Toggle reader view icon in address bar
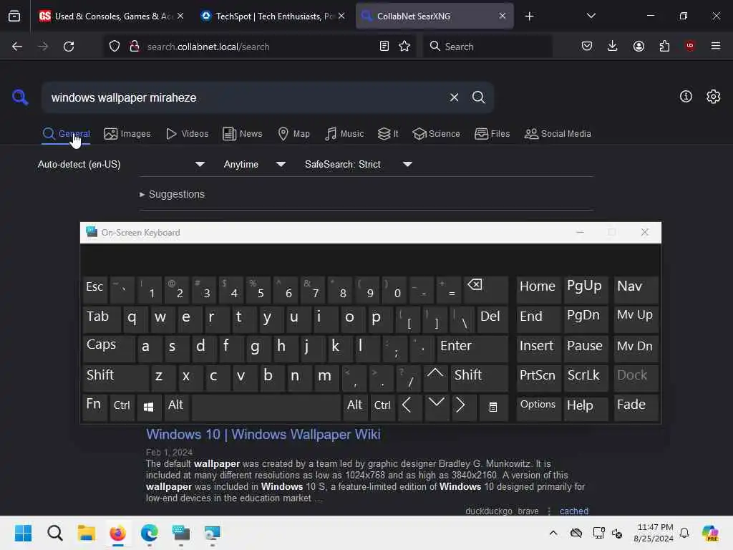 tap(384, 46)
